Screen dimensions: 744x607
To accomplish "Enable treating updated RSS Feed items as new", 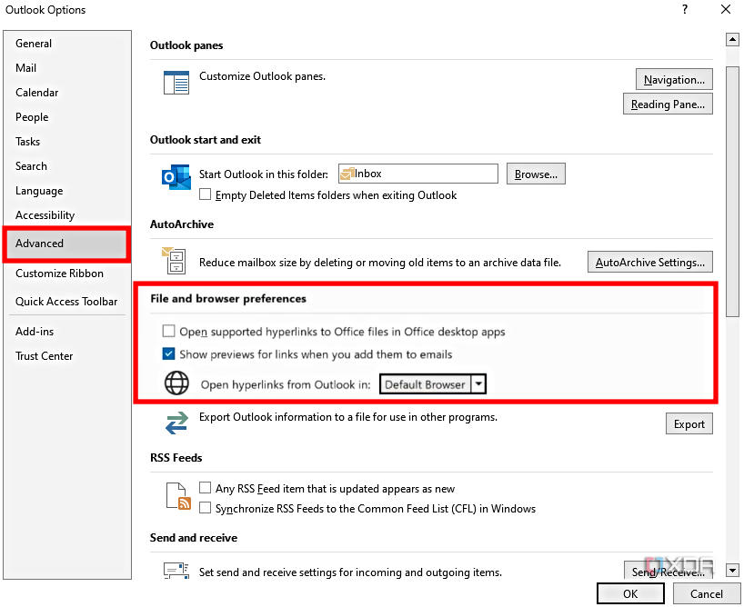I will click(205, 488).
